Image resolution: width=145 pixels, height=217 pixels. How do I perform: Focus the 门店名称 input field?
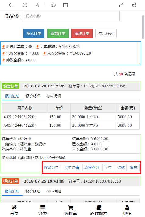pyautogui.click(x=72, y=16)
